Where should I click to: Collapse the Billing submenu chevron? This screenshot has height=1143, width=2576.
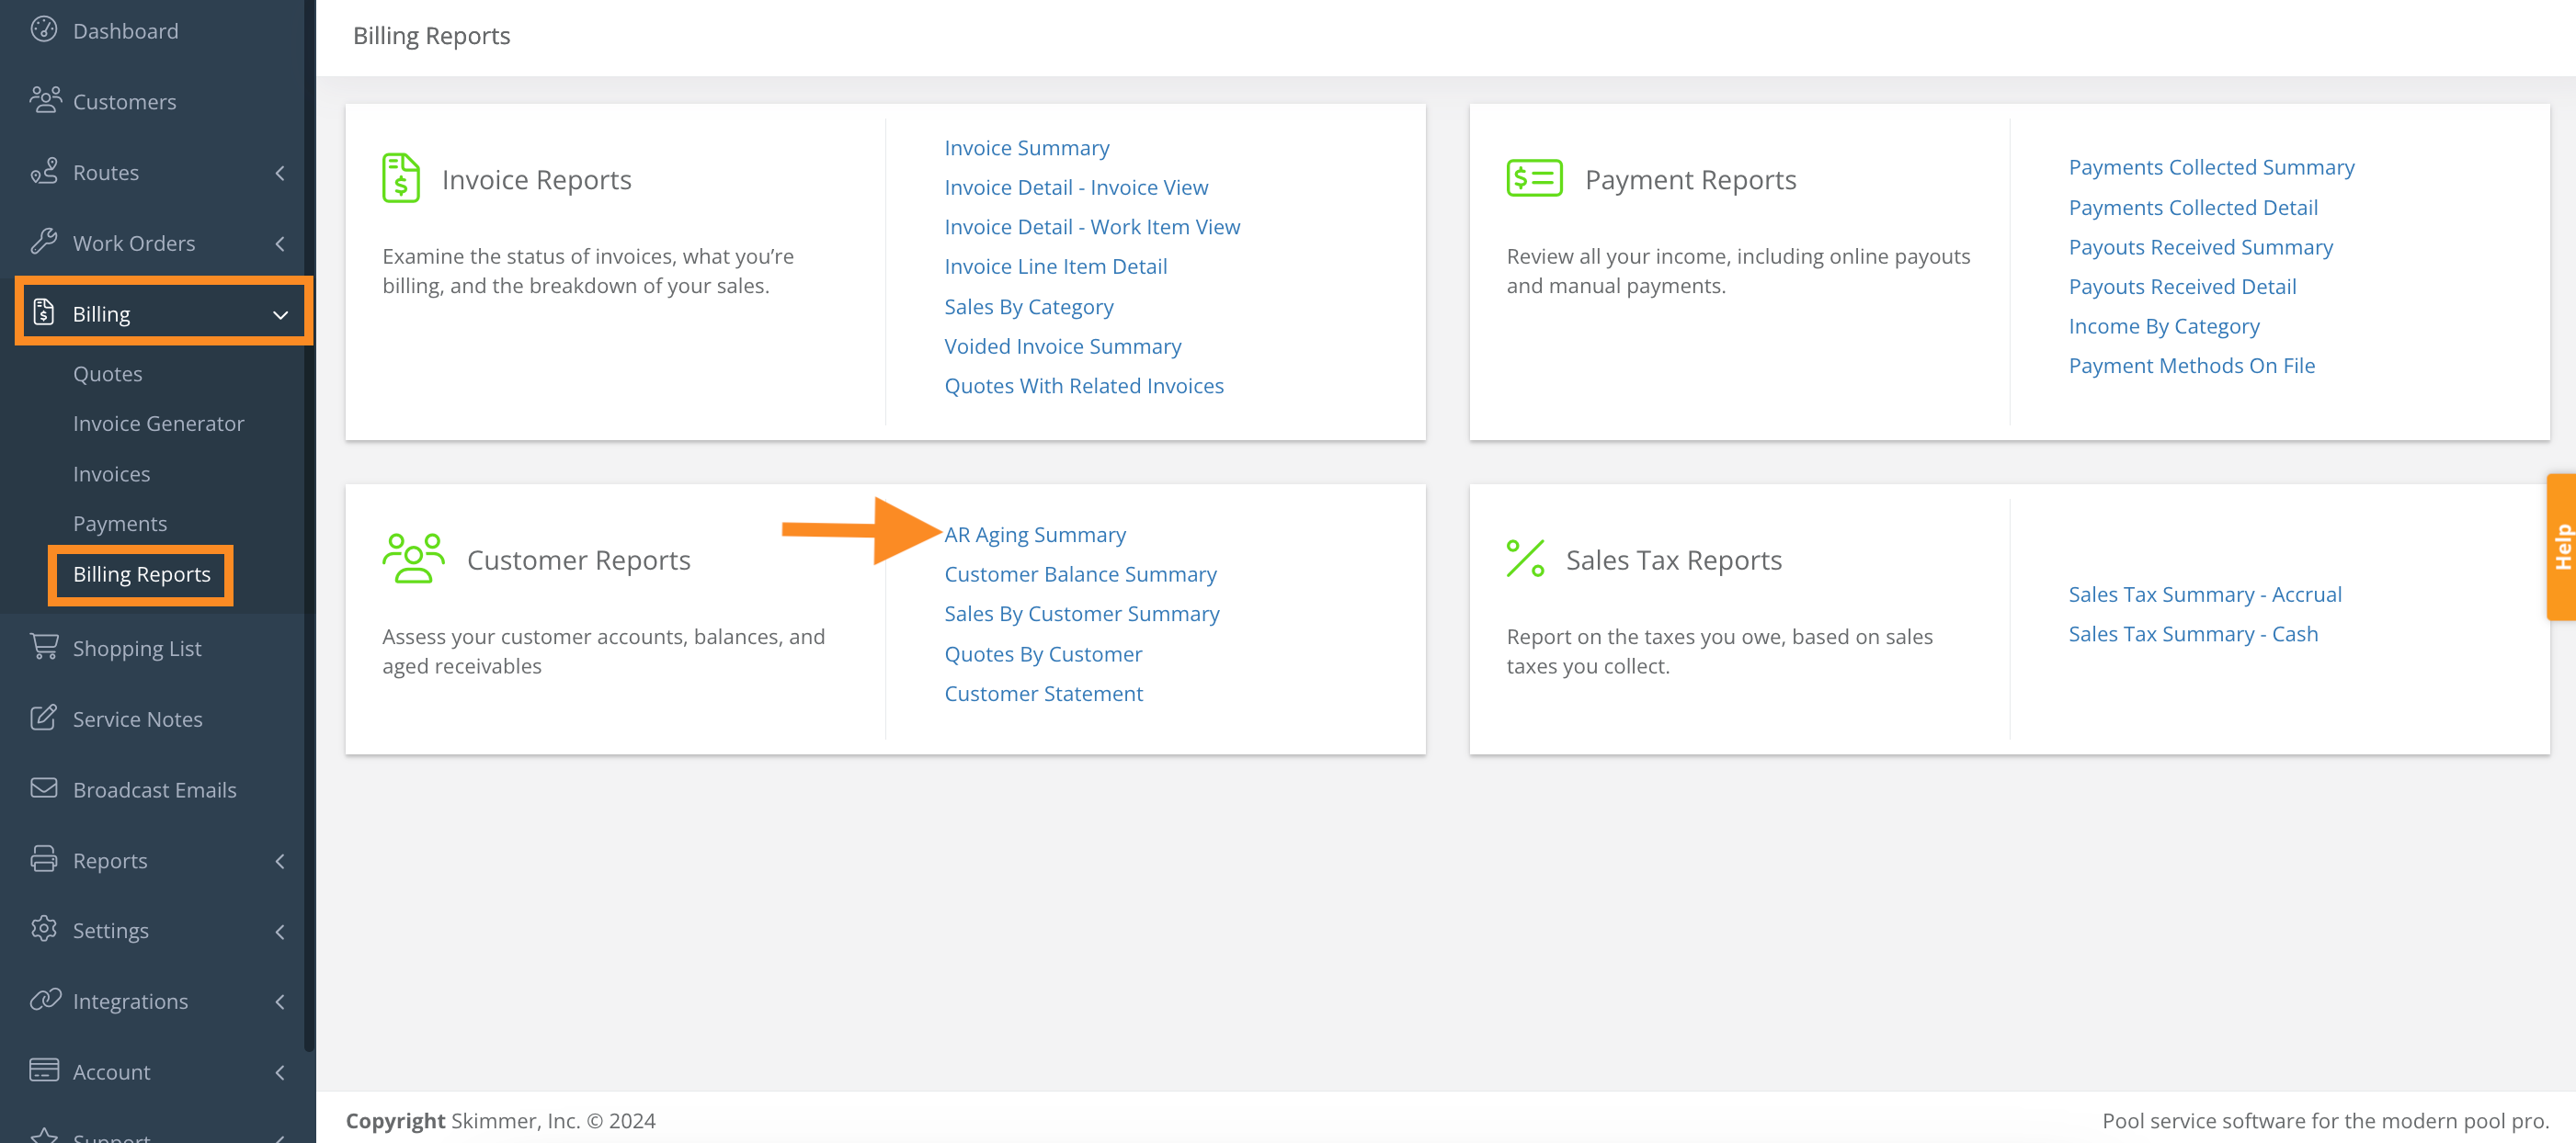(x=280, y=313)
